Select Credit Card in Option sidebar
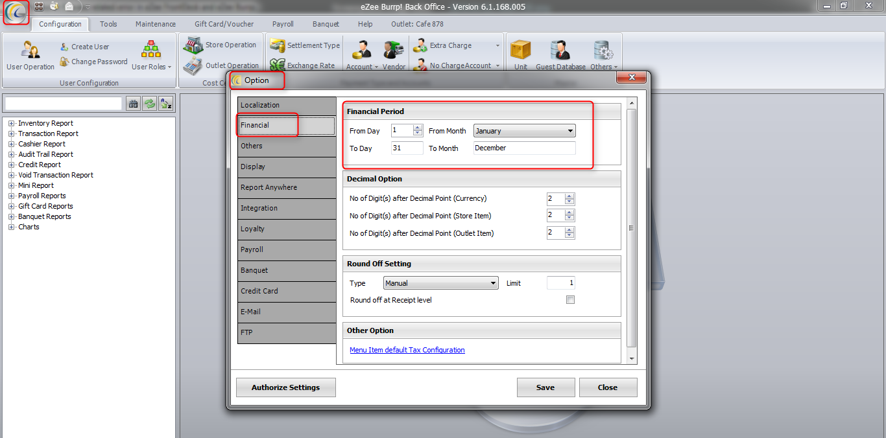The width and height of the screenshot is (886, 438). point(287,292)
